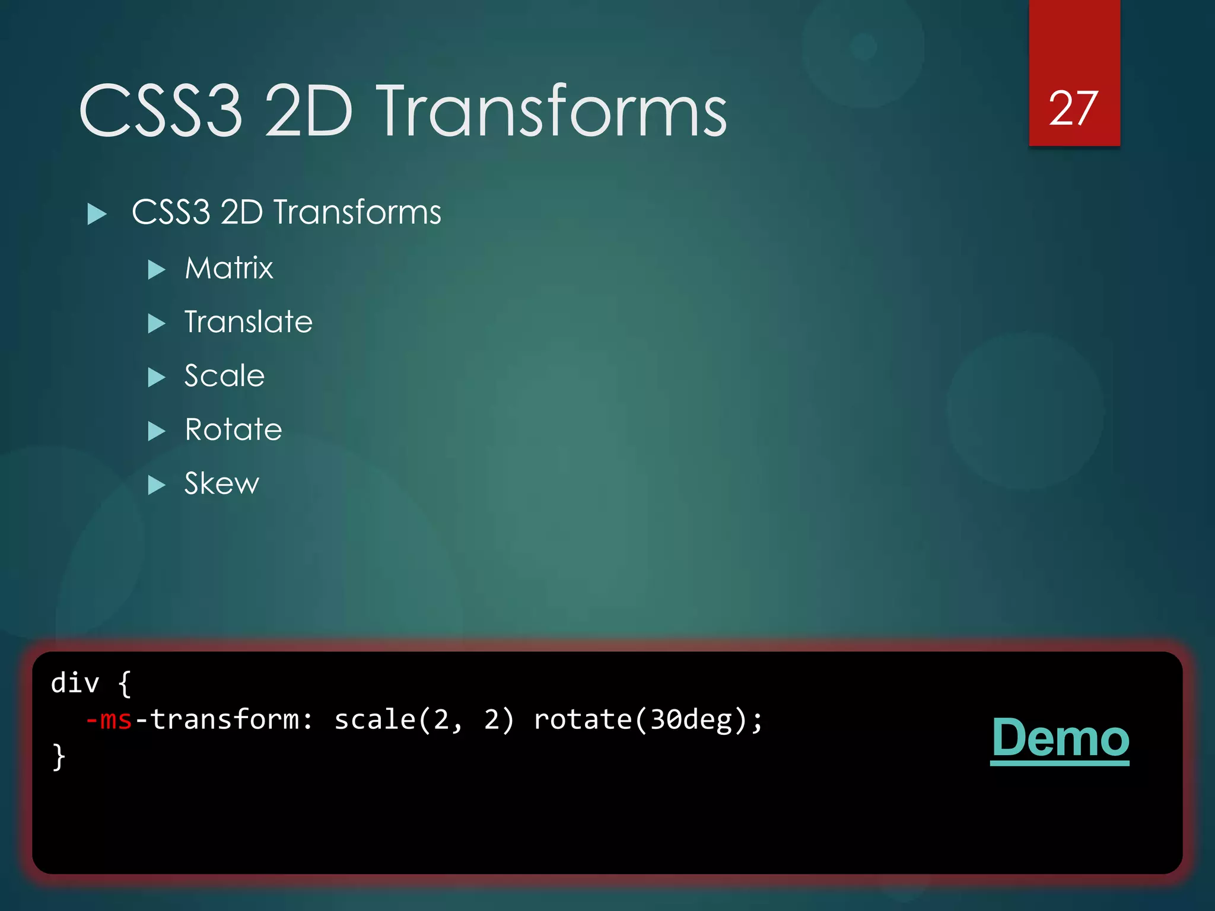The image size is (1215, 911).
Task: Click the arrow bullet beside Rotate
Action: click(x=156, y=431)
